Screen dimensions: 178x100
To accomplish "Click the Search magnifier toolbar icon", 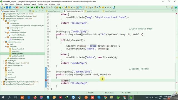I will click(69, 7).
